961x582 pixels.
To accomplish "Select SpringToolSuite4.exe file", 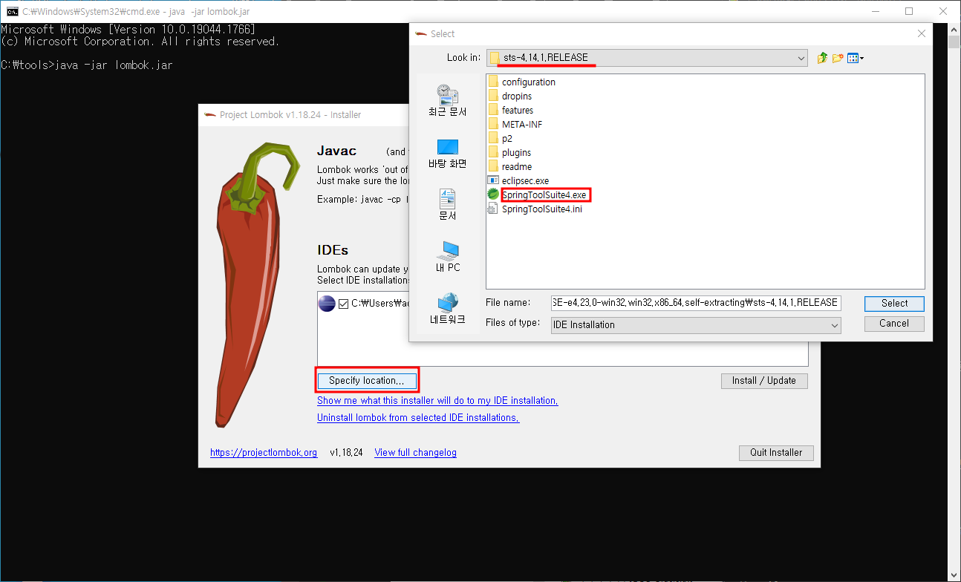I will [x=538, y=194].
